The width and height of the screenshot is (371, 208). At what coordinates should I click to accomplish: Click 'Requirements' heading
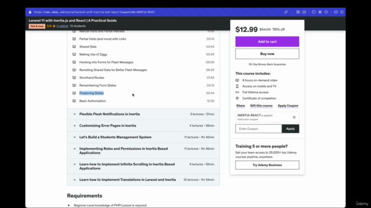[x=85, y=196]
